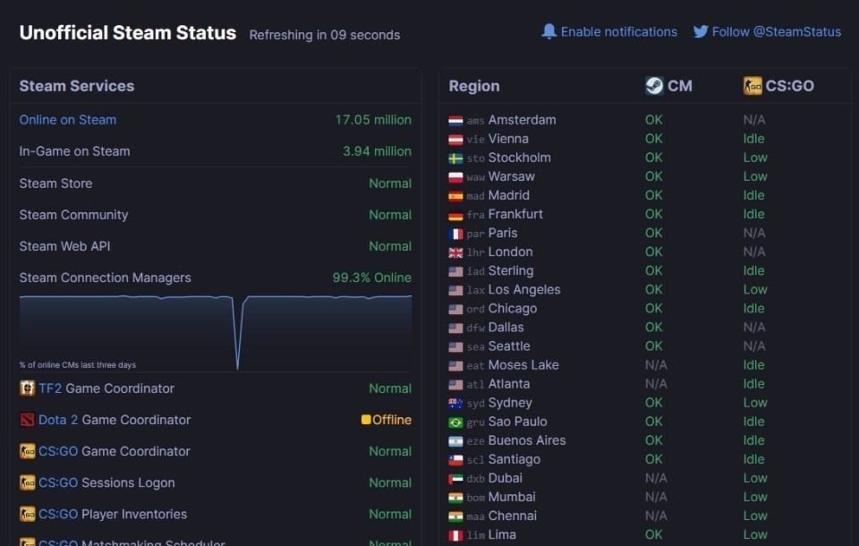Click the CS:GO icon in the region header
Screen dimensions: 859x546
(753, 86)
